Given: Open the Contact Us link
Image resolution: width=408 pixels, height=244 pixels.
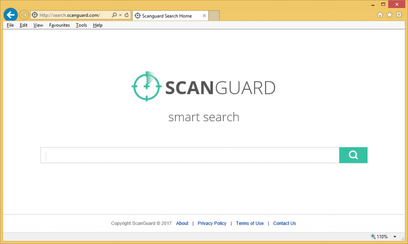Looking at the screenshot, I should (284, 223).
